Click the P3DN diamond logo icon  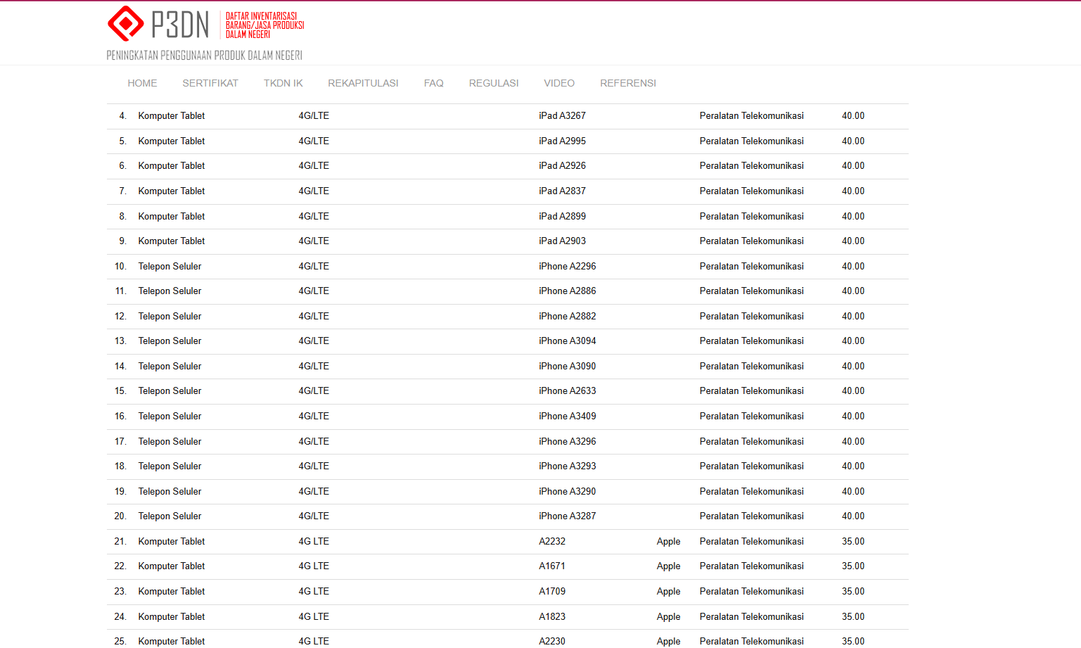[x=126, y=24]
